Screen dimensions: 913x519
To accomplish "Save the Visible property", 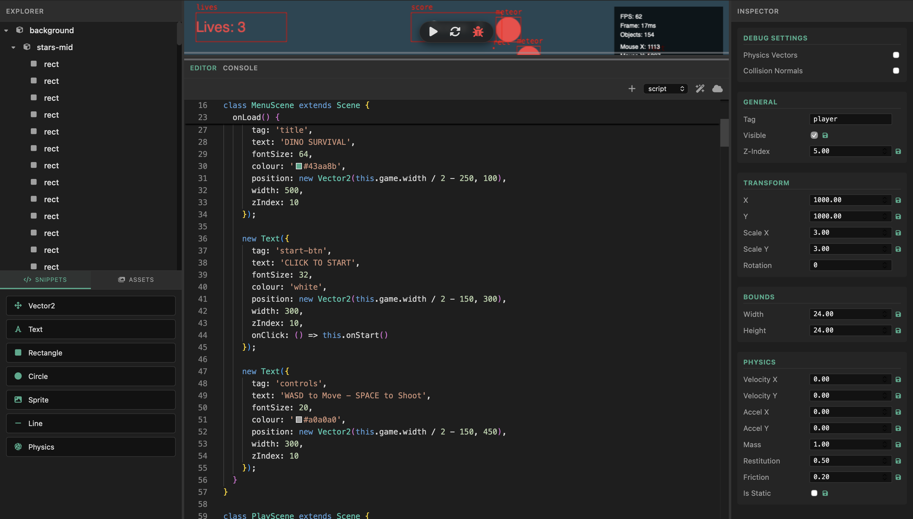I will coord(825,135).
